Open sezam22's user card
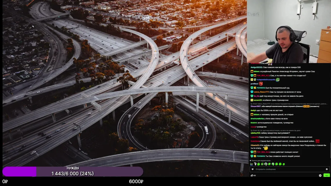The width and height of the screenshot is (331, 186). [x=258, y=100]
